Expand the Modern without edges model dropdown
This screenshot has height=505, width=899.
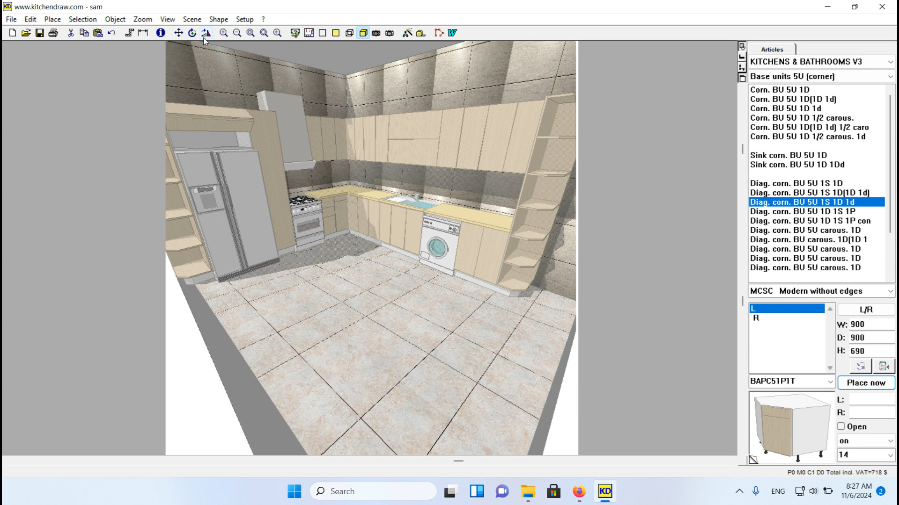click(x=890, y=291)
